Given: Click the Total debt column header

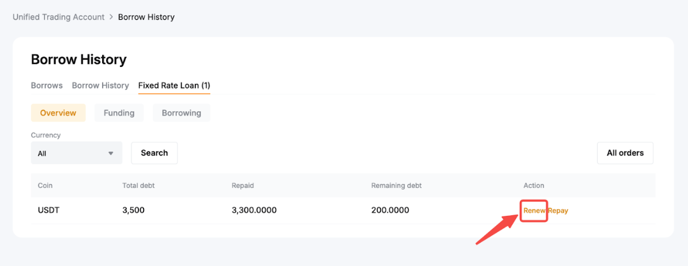Looking at the screenshot, I should coord(138,186).
